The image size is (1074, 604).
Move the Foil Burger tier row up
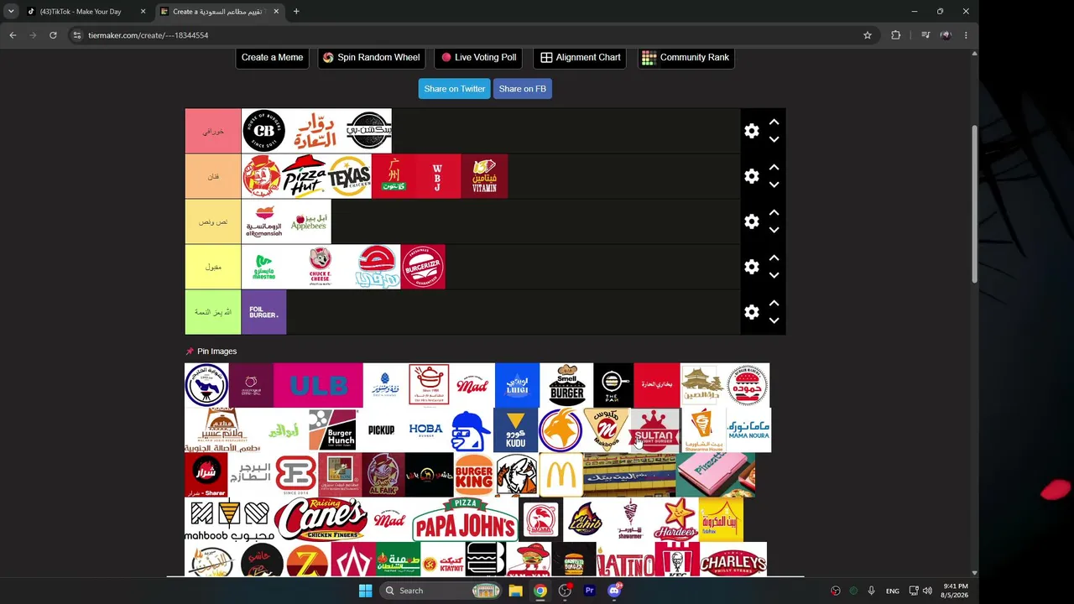(774, 304)
